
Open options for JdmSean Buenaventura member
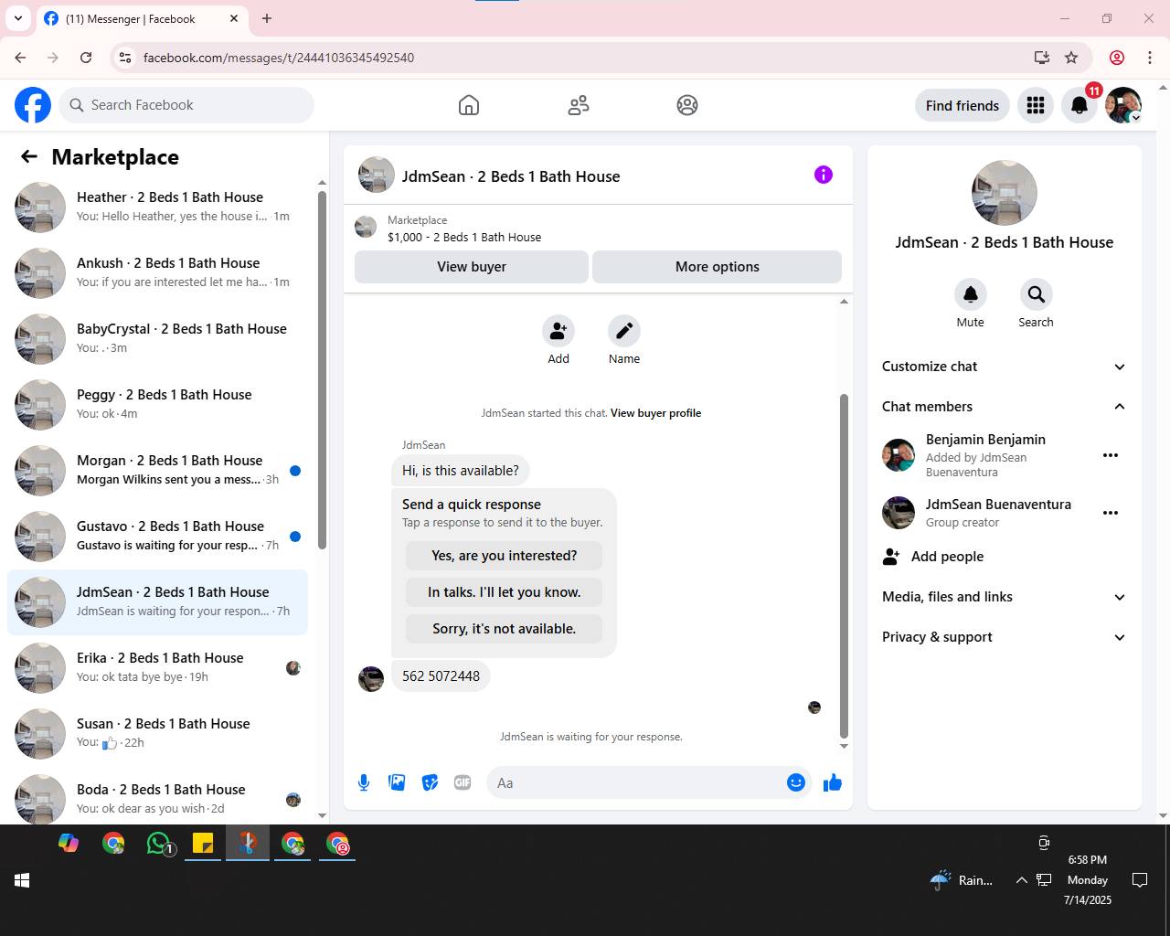[x=1111, y=513]
